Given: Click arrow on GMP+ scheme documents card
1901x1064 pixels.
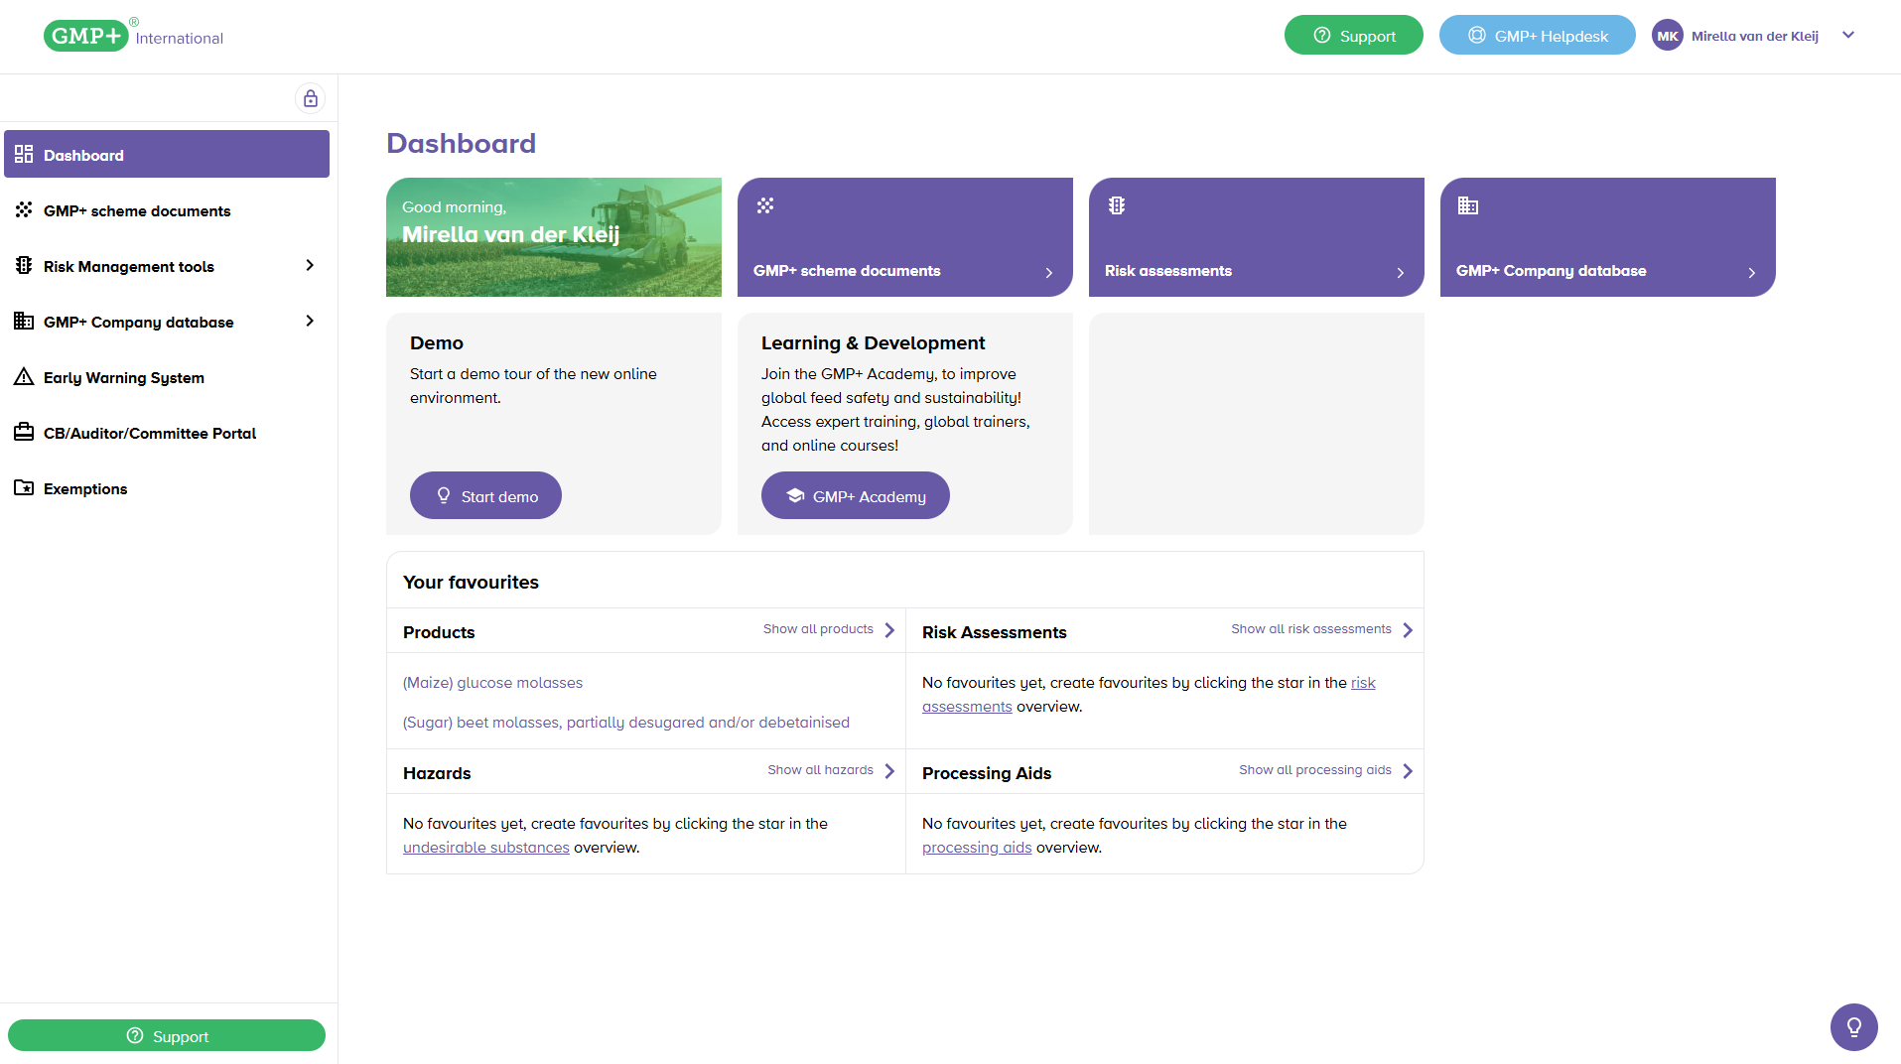Looking at the screenshot, I should point(1049,272).
